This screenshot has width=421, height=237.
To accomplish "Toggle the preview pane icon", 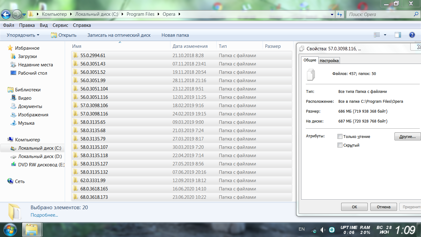I will (x=398, y=35).
